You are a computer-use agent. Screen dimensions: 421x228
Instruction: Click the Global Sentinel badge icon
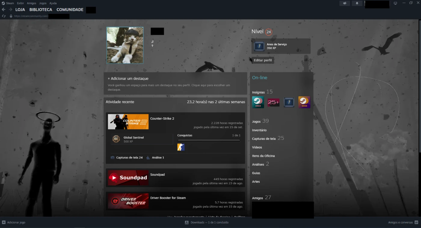116,139
